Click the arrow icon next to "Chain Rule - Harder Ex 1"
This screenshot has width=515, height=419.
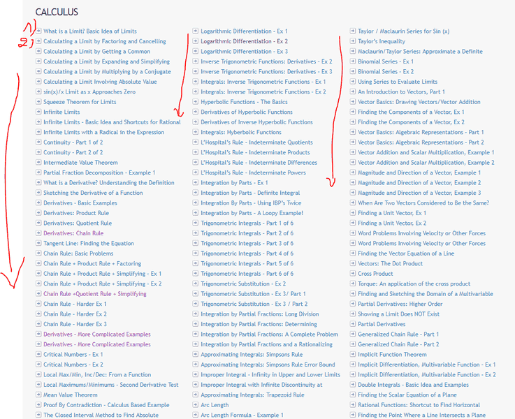(38, 304)
